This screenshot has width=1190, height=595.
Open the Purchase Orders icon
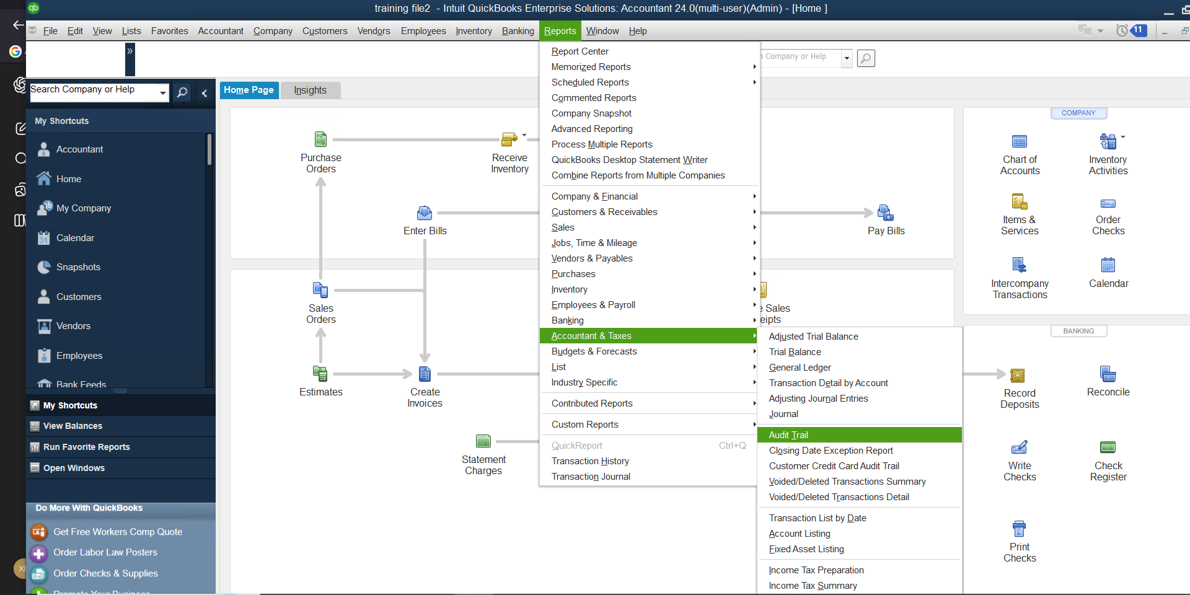click(x=320, y=139)
